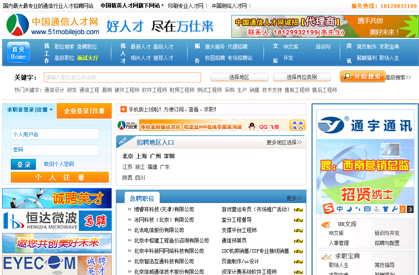Click 取回个人密码 link
The width and height of the screenshot is (419, 275).
[x=59, y=164]
